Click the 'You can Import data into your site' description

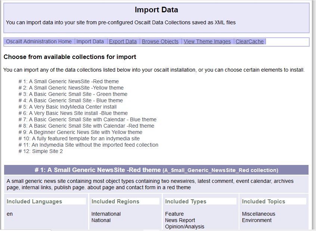[x=121, y=22]
